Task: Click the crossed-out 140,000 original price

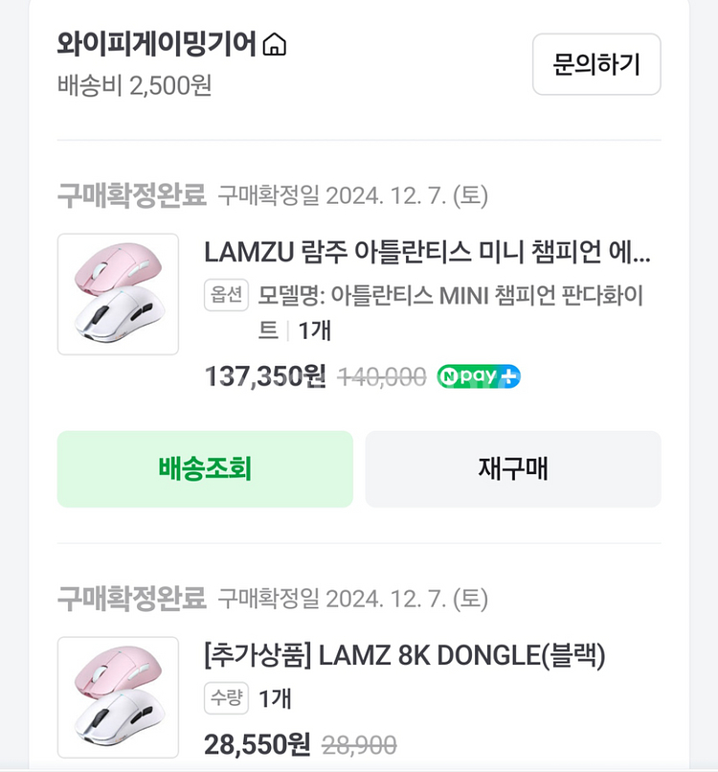Action: click(383, 377)
